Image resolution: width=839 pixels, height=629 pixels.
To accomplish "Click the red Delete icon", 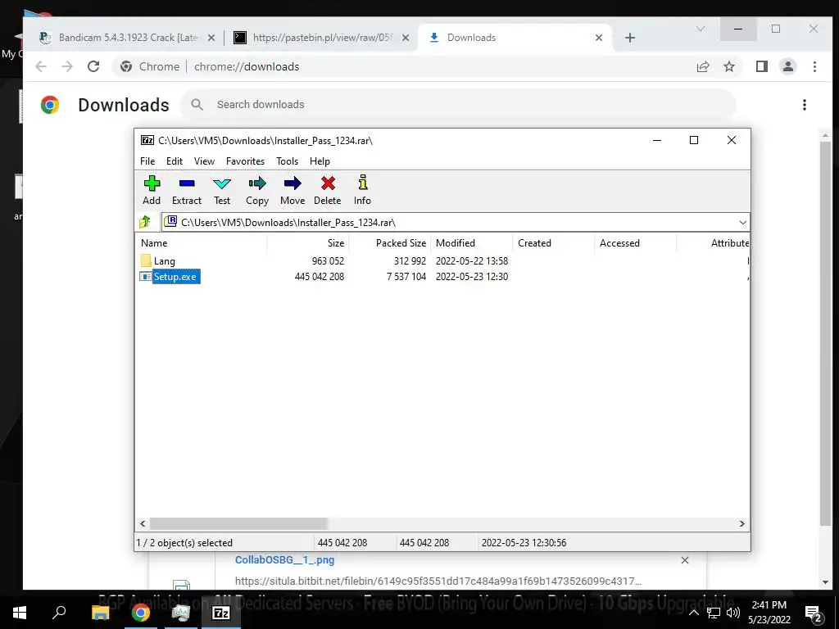I will point(328,190).
